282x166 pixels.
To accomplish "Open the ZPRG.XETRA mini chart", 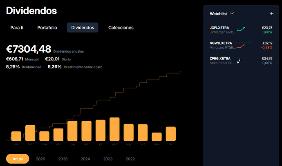I will tap(239, 61).
